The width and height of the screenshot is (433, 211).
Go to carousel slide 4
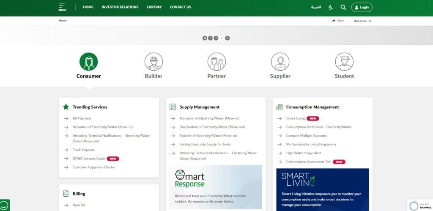click(x=227, y=38)
